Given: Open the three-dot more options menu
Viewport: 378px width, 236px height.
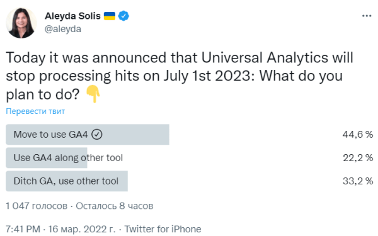Looking at the screenshot, I should [367, 16].
